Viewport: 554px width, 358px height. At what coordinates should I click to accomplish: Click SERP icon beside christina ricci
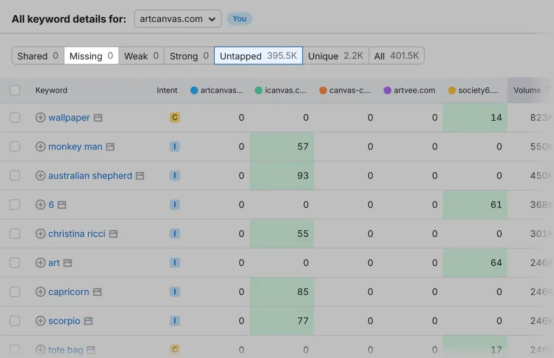113,234
